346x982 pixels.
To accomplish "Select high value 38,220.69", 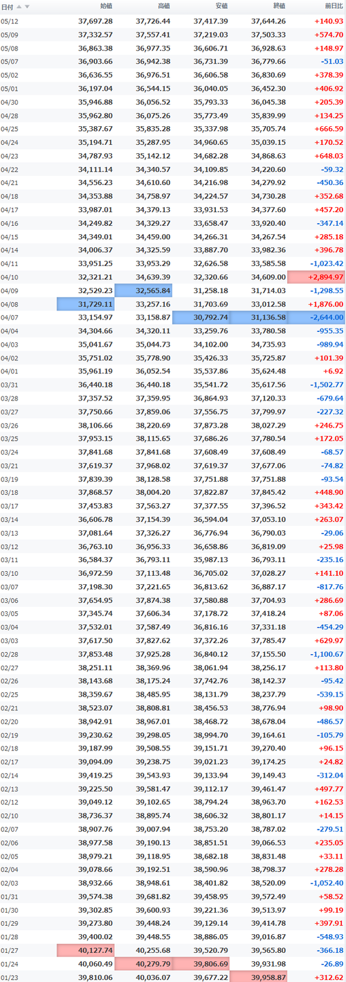I will tap(153, 424).
